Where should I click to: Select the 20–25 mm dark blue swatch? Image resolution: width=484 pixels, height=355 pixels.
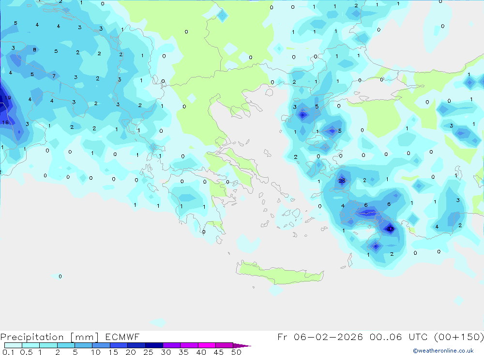(x=136, y=345)
